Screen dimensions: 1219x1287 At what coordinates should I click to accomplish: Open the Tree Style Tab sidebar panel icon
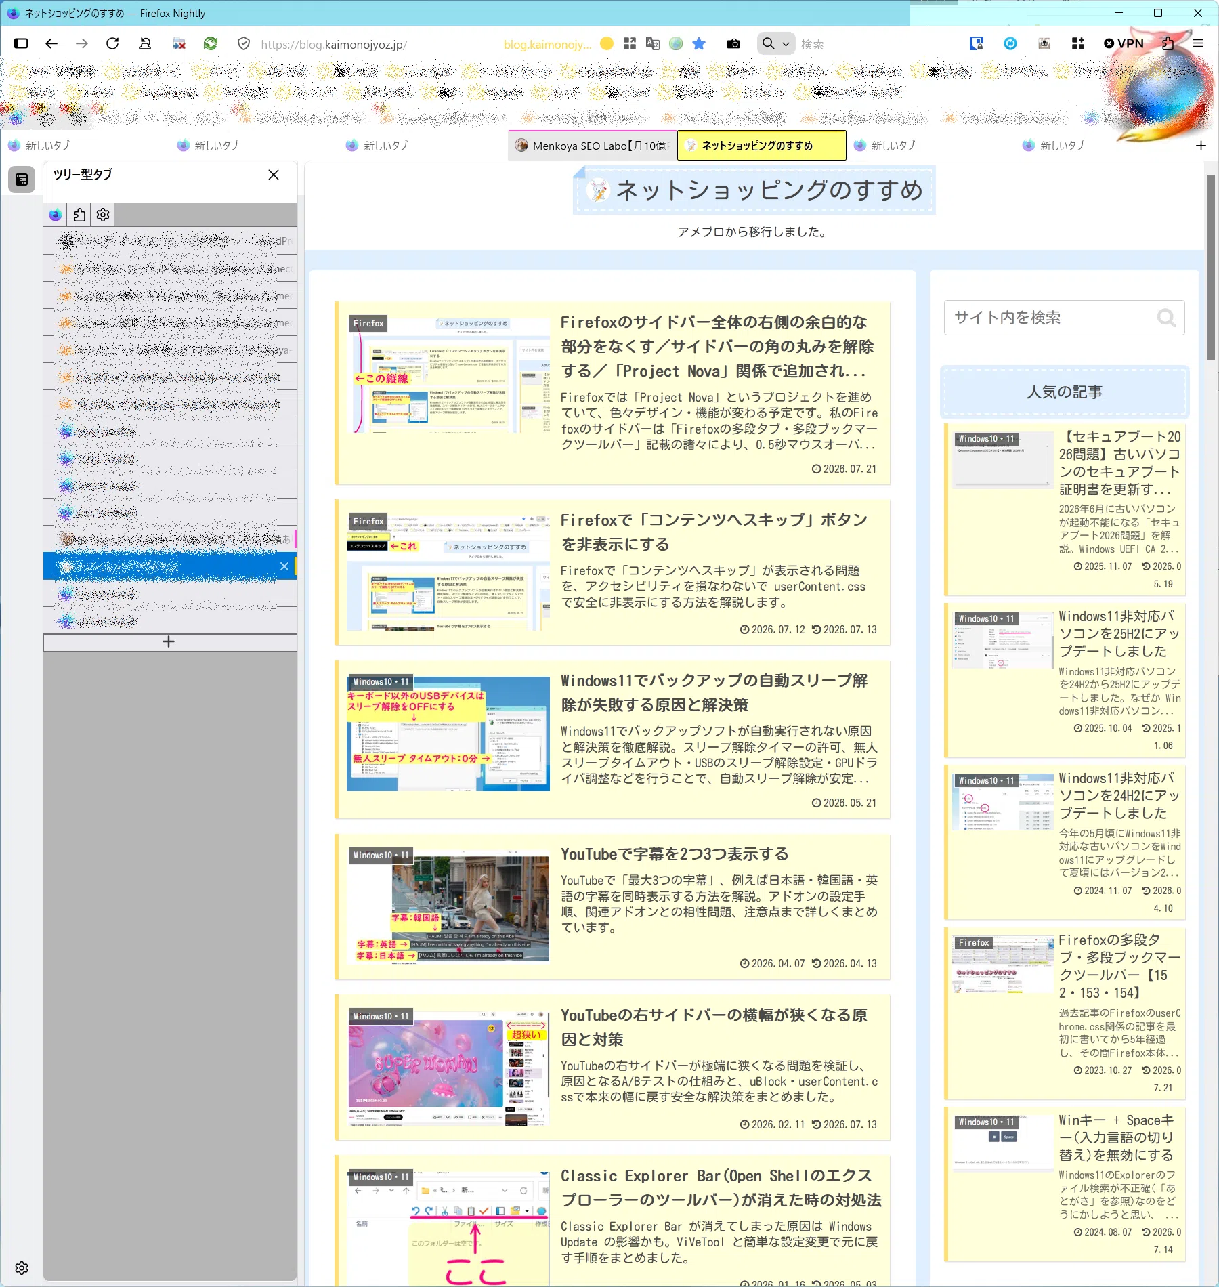pyautogui.click(x=22, y=180)
